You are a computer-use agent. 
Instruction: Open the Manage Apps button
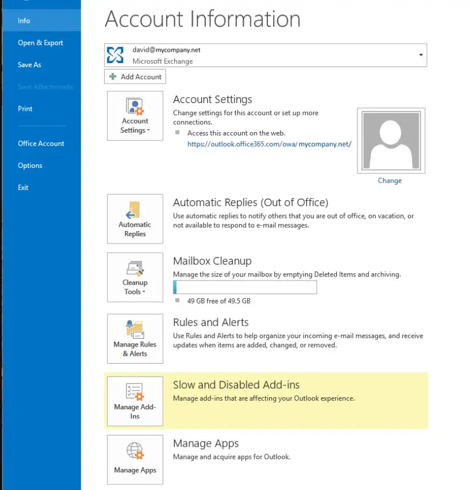point(135,460)
